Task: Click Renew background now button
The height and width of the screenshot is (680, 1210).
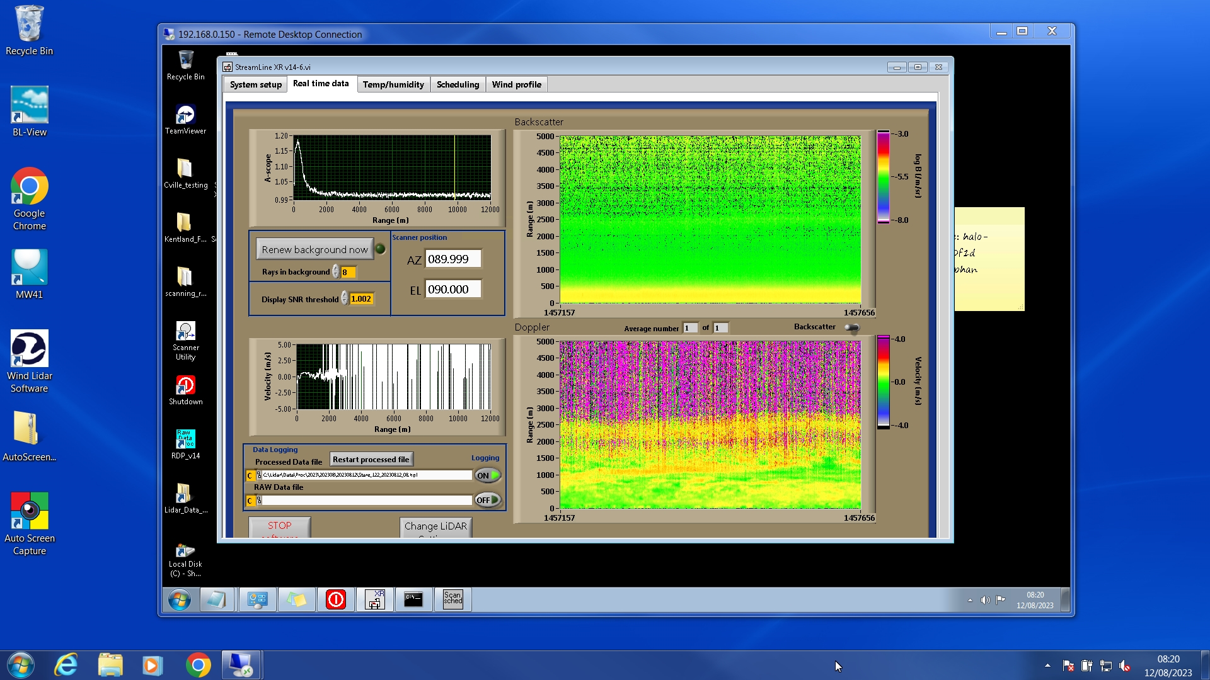Action: pos(314,249)
